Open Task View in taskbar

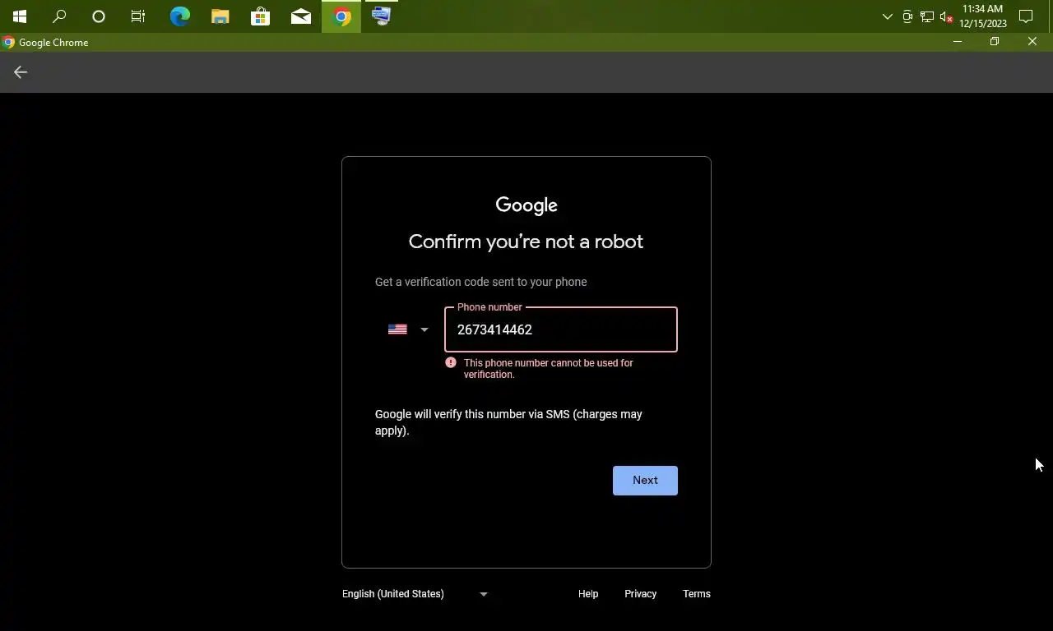click(138, 16)
